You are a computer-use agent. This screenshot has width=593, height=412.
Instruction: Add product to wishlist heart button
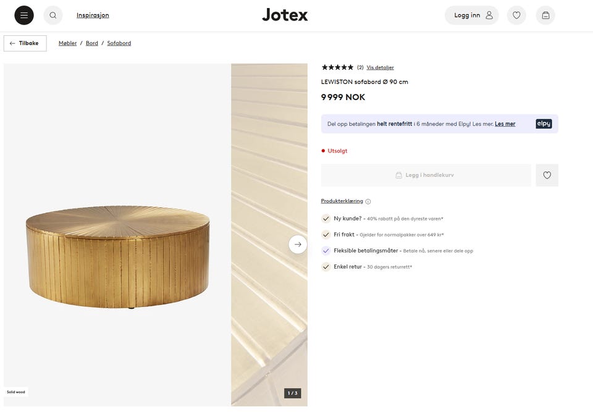(547, 175)
